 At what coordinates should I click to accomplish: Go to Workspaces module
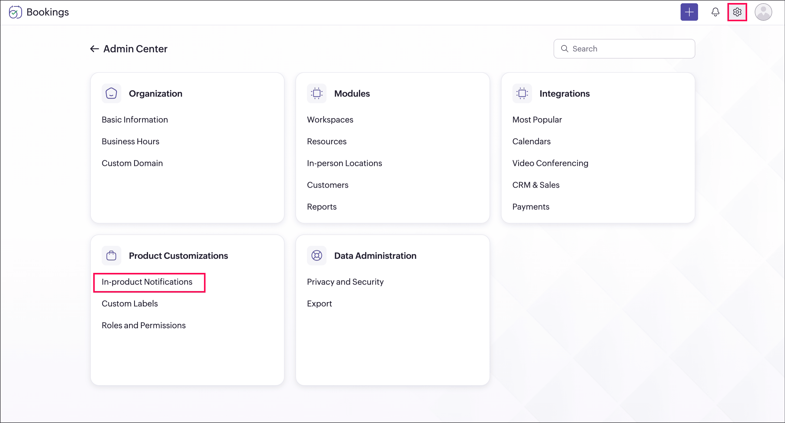coord(330,120)
